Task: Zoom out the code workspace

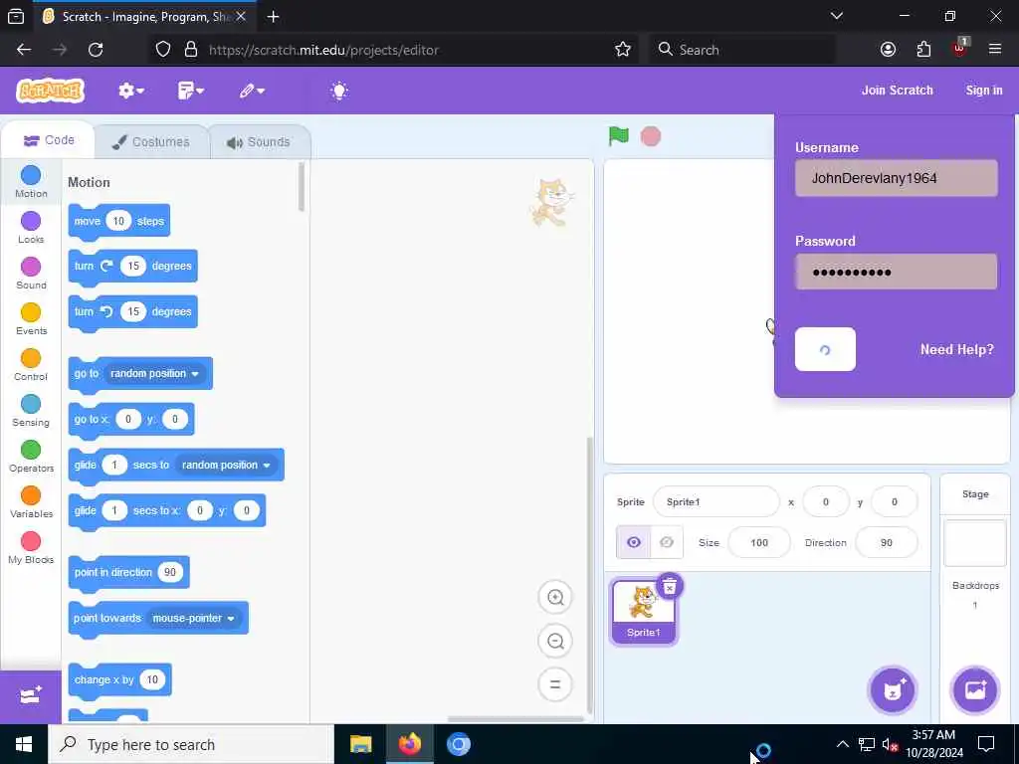Action: tap(555, 642)
